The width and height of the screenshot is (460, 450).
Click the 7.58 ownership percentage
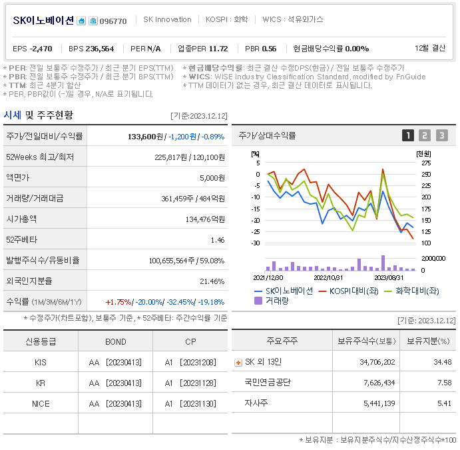pyautogui.click(x=445, y=383)
